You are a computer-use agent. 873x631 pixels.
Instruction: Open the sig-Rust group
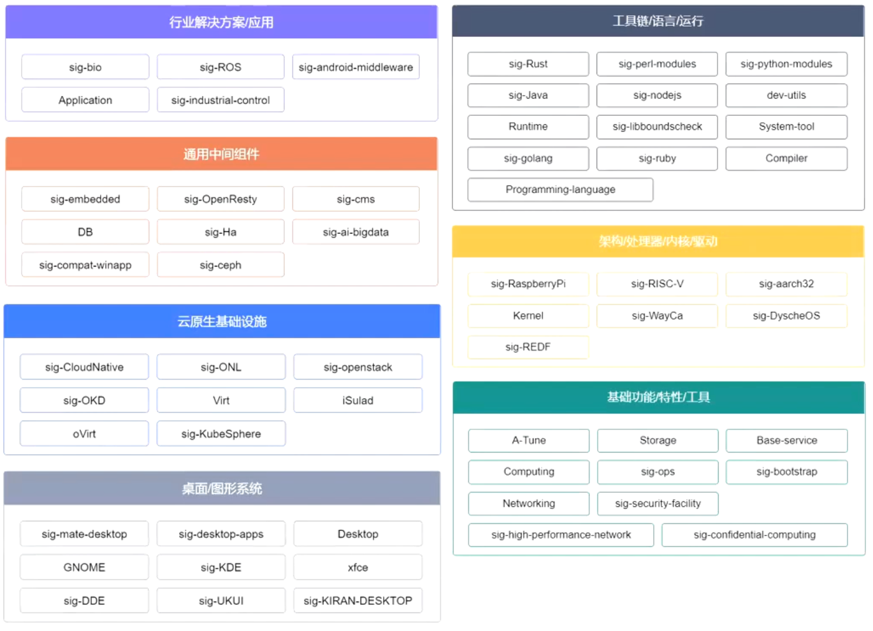pos(528,64)
